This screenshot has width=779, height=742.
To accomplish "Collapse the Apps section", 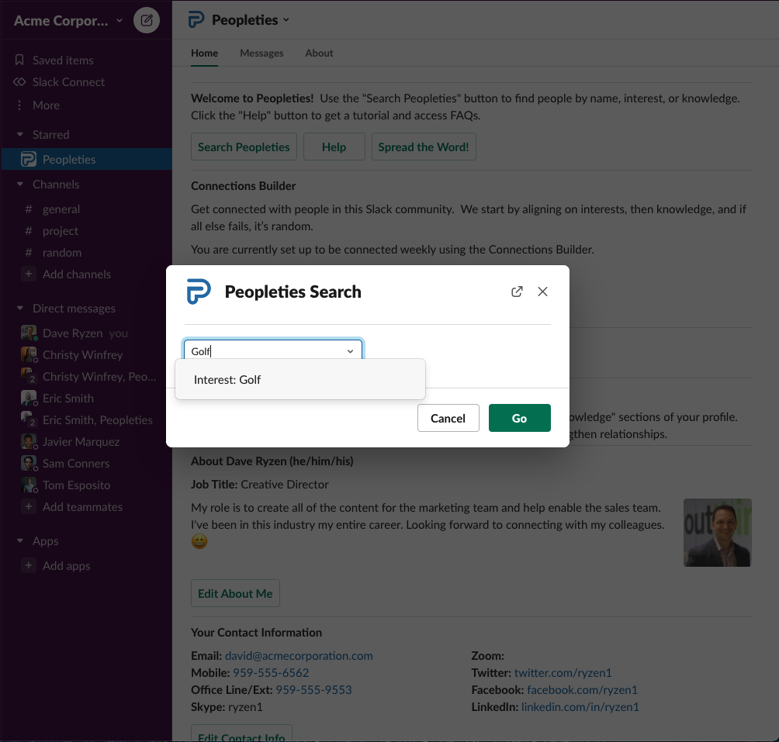I will tap(20, 541).
